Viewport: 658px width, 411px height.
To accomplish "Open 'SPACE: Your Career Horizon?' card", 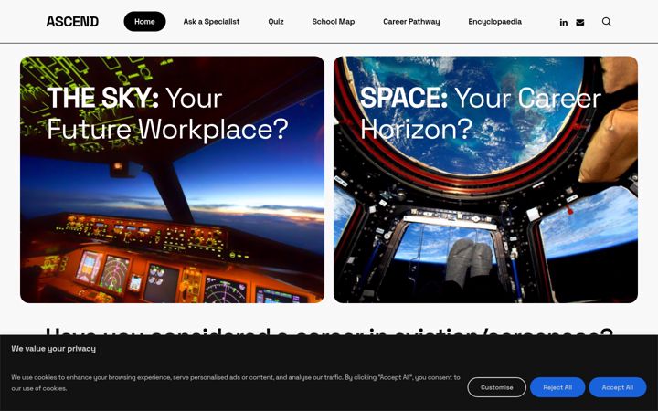I will point(485,180).
